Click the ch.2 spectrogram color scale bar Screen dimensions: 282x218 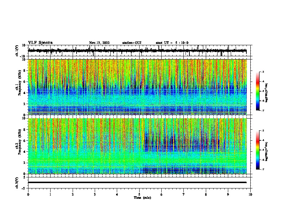(257, 150)
